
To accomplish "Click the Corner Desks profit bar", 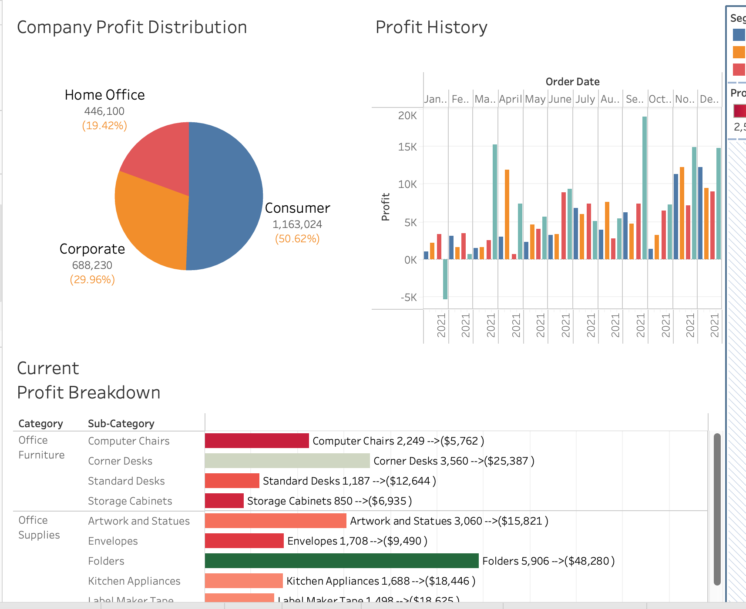I will point(287,461).
